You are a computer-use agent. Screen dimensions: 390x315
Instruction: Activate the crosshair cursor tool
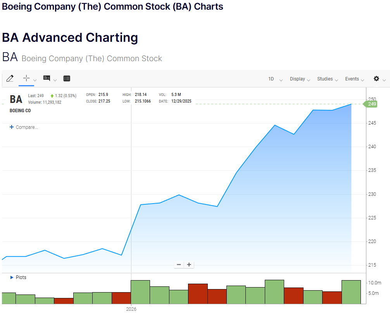click(26, 78)
